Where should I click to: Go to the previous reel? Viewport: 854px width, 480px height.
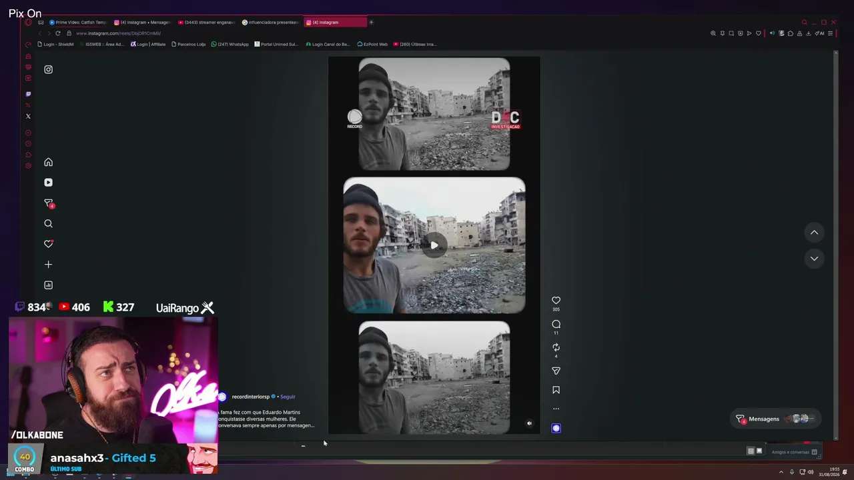[x=814, y=233]
